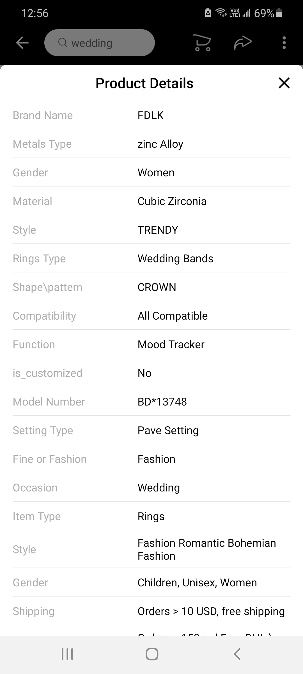Tap the back arrow icon

22,43
